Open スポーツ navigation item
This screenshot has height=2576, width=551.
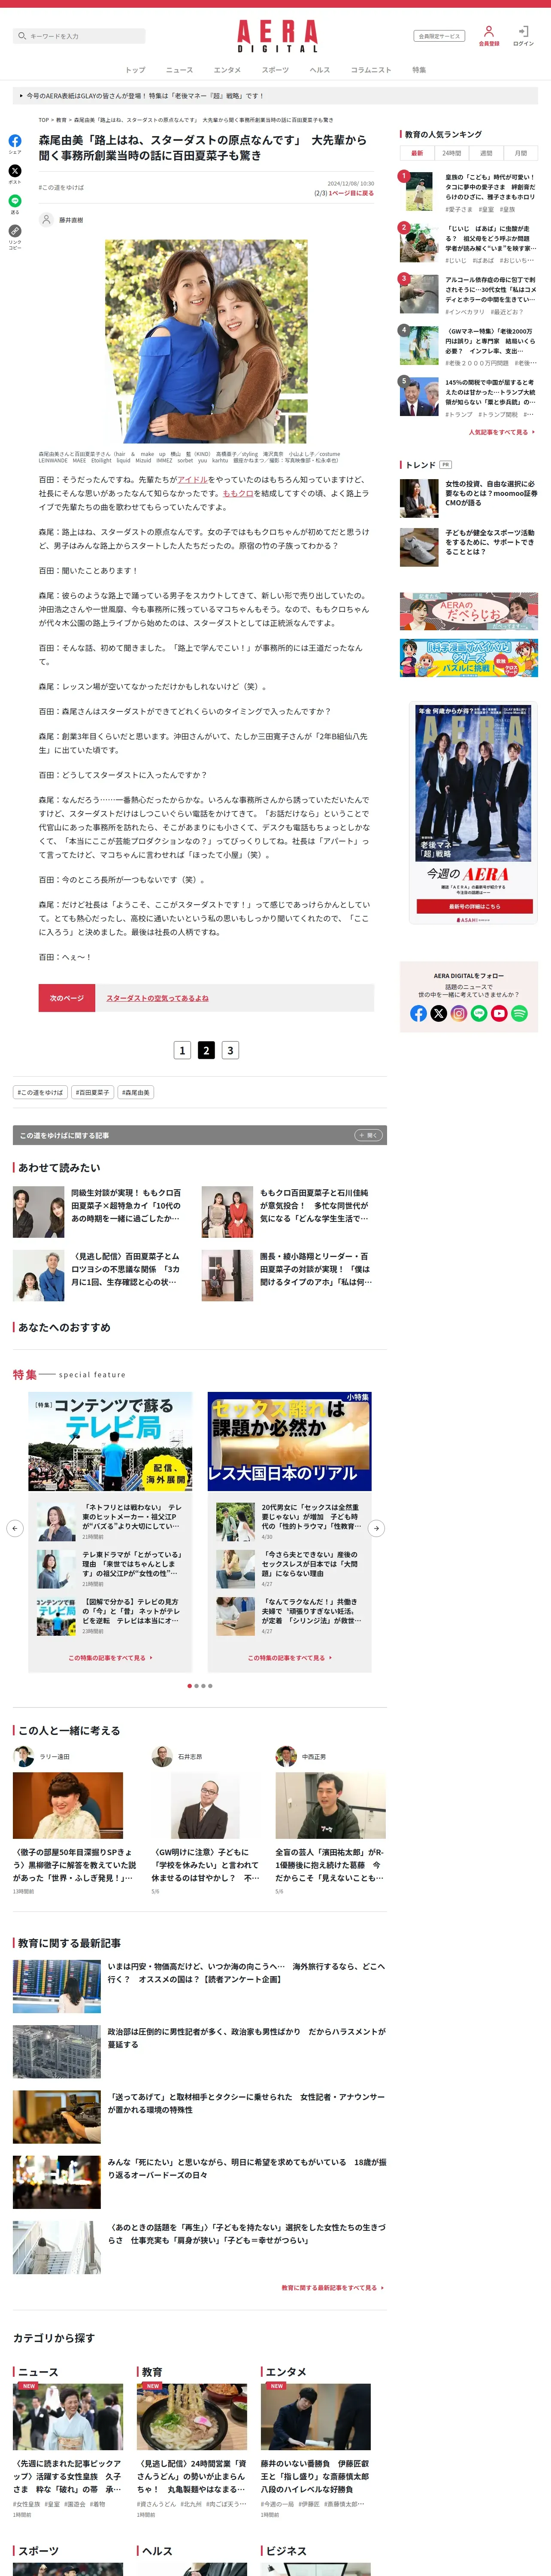coord(275,70)
